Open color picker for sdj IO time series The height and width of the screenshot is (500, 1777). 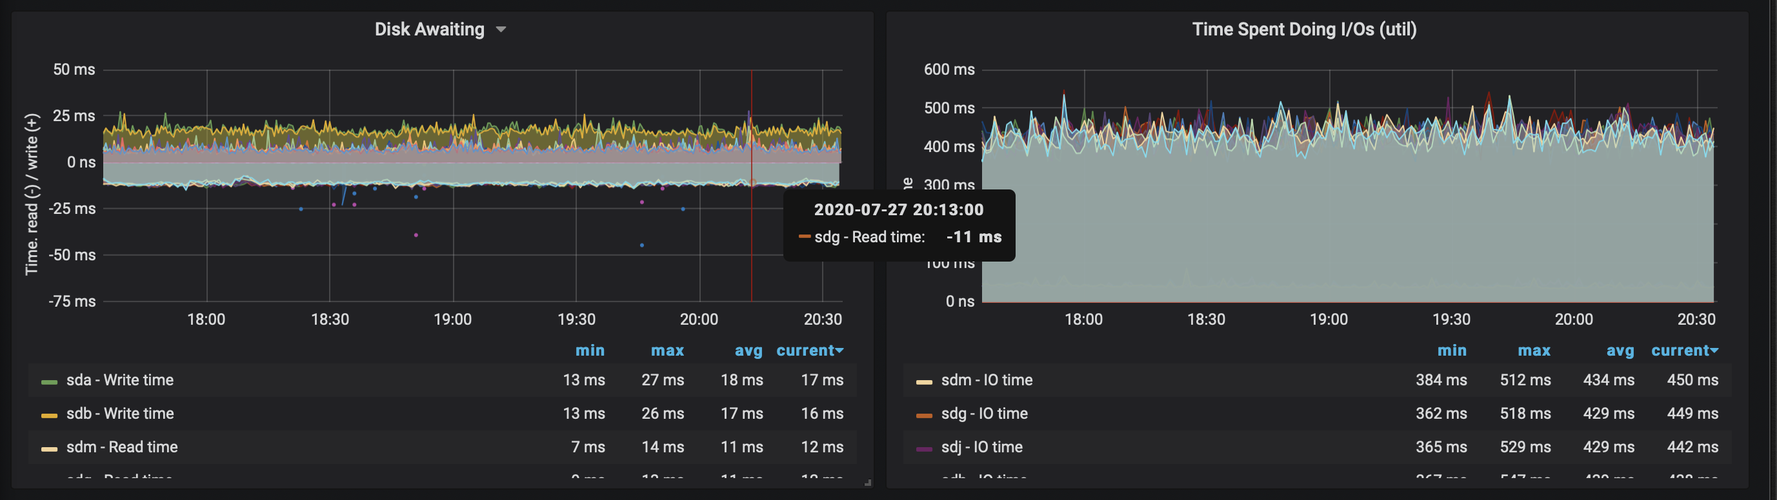[925, 449]
